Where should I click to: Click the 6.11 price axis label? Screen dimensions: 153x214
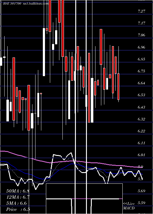(x=141, y=143)
